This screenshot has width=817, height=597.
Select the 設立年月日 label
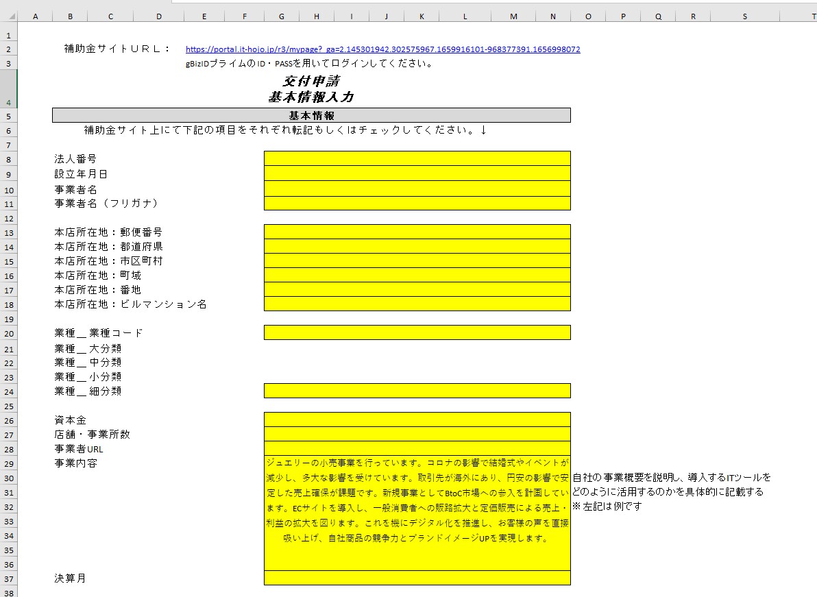81,174
